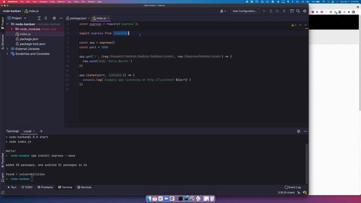Open the user account dropdown in toolbar
Viewport: 361px width, 203px height.
point(223,11)
